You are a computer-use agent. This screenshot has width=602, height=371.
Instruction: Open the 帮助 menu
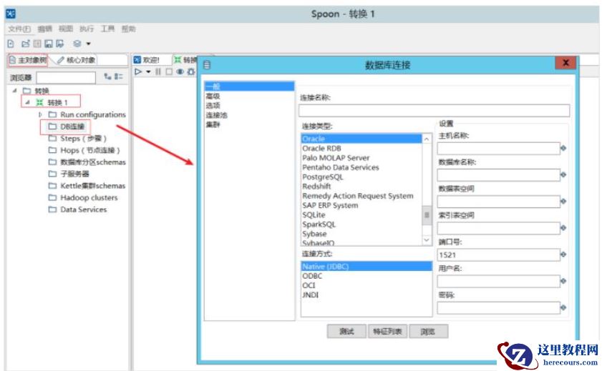[x=129, y=29]
